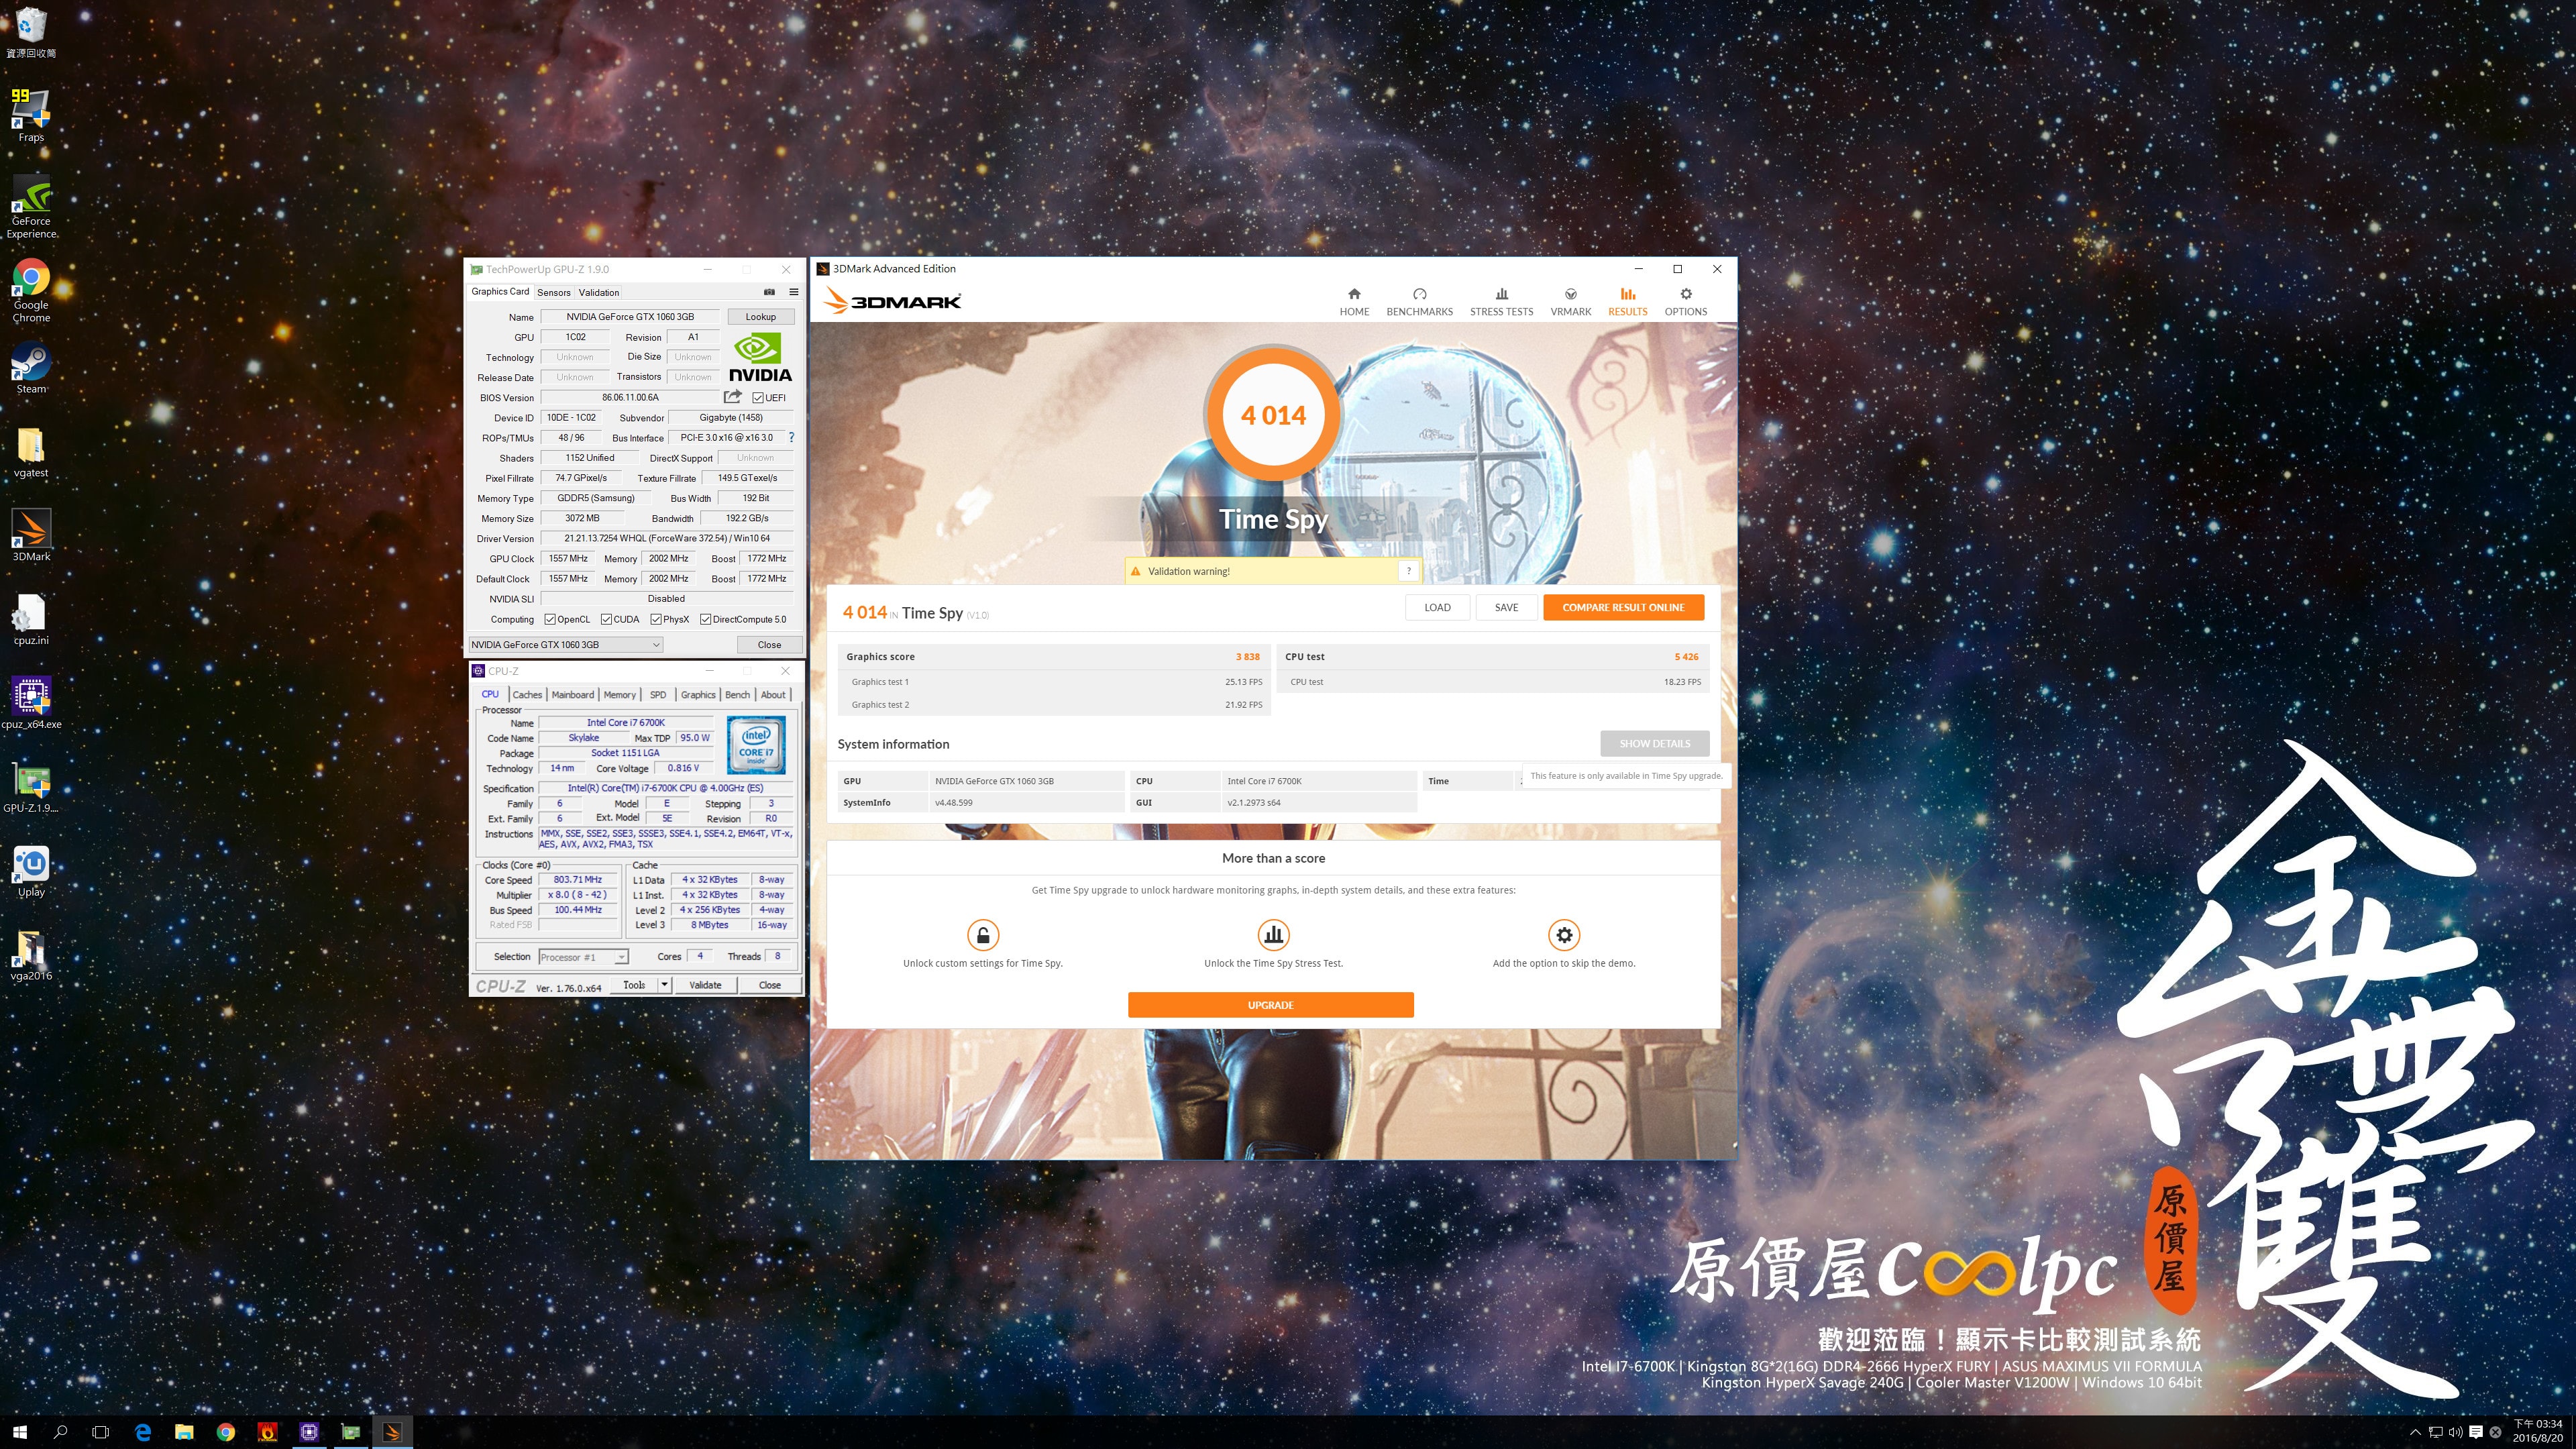
Task: Click the GPU-Z Lookup button
Action: point(760,317)
